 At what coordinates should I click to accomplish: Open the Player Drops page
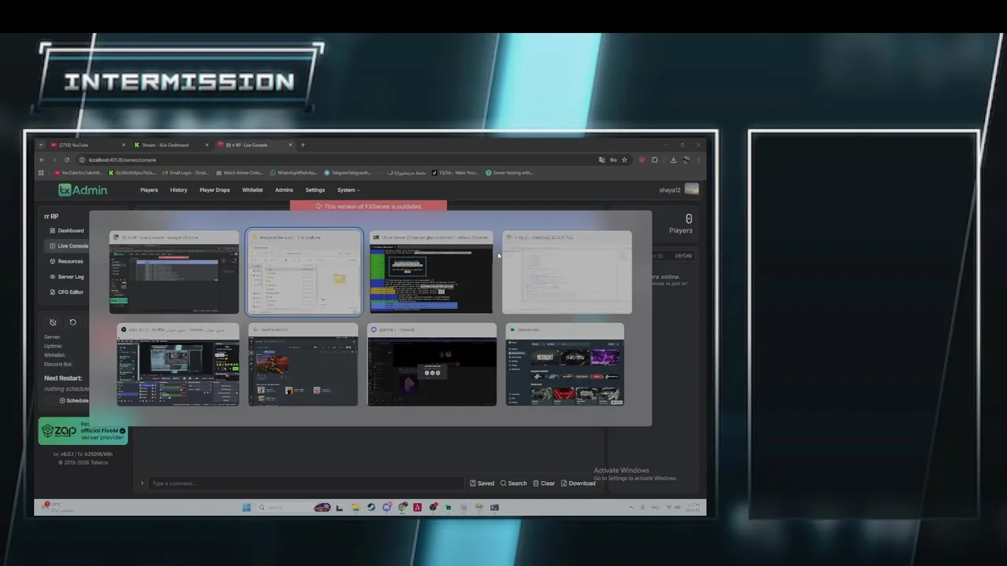tap(214, 189)
